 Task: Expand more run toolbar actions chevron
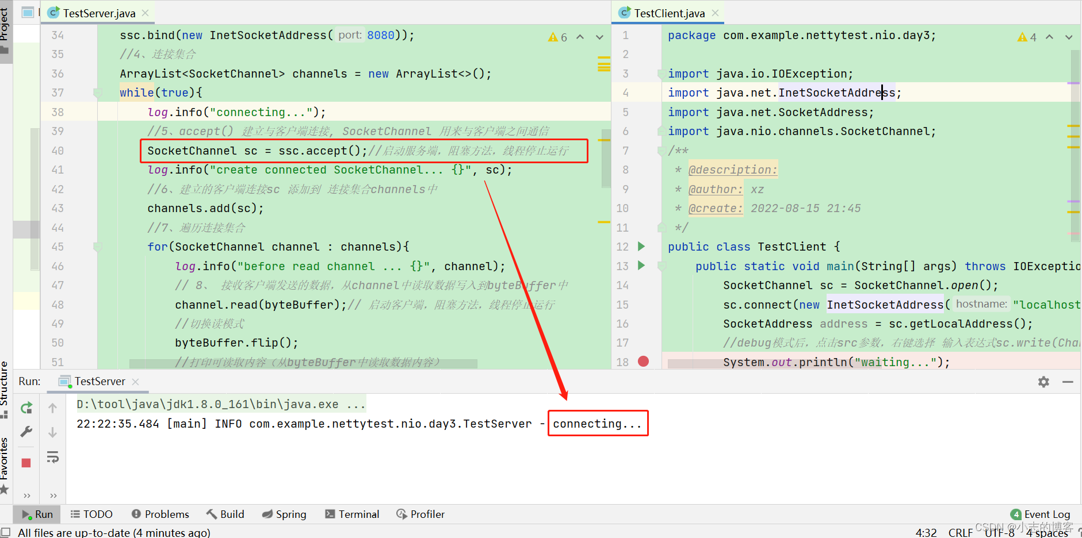click(x=26, y=495)
